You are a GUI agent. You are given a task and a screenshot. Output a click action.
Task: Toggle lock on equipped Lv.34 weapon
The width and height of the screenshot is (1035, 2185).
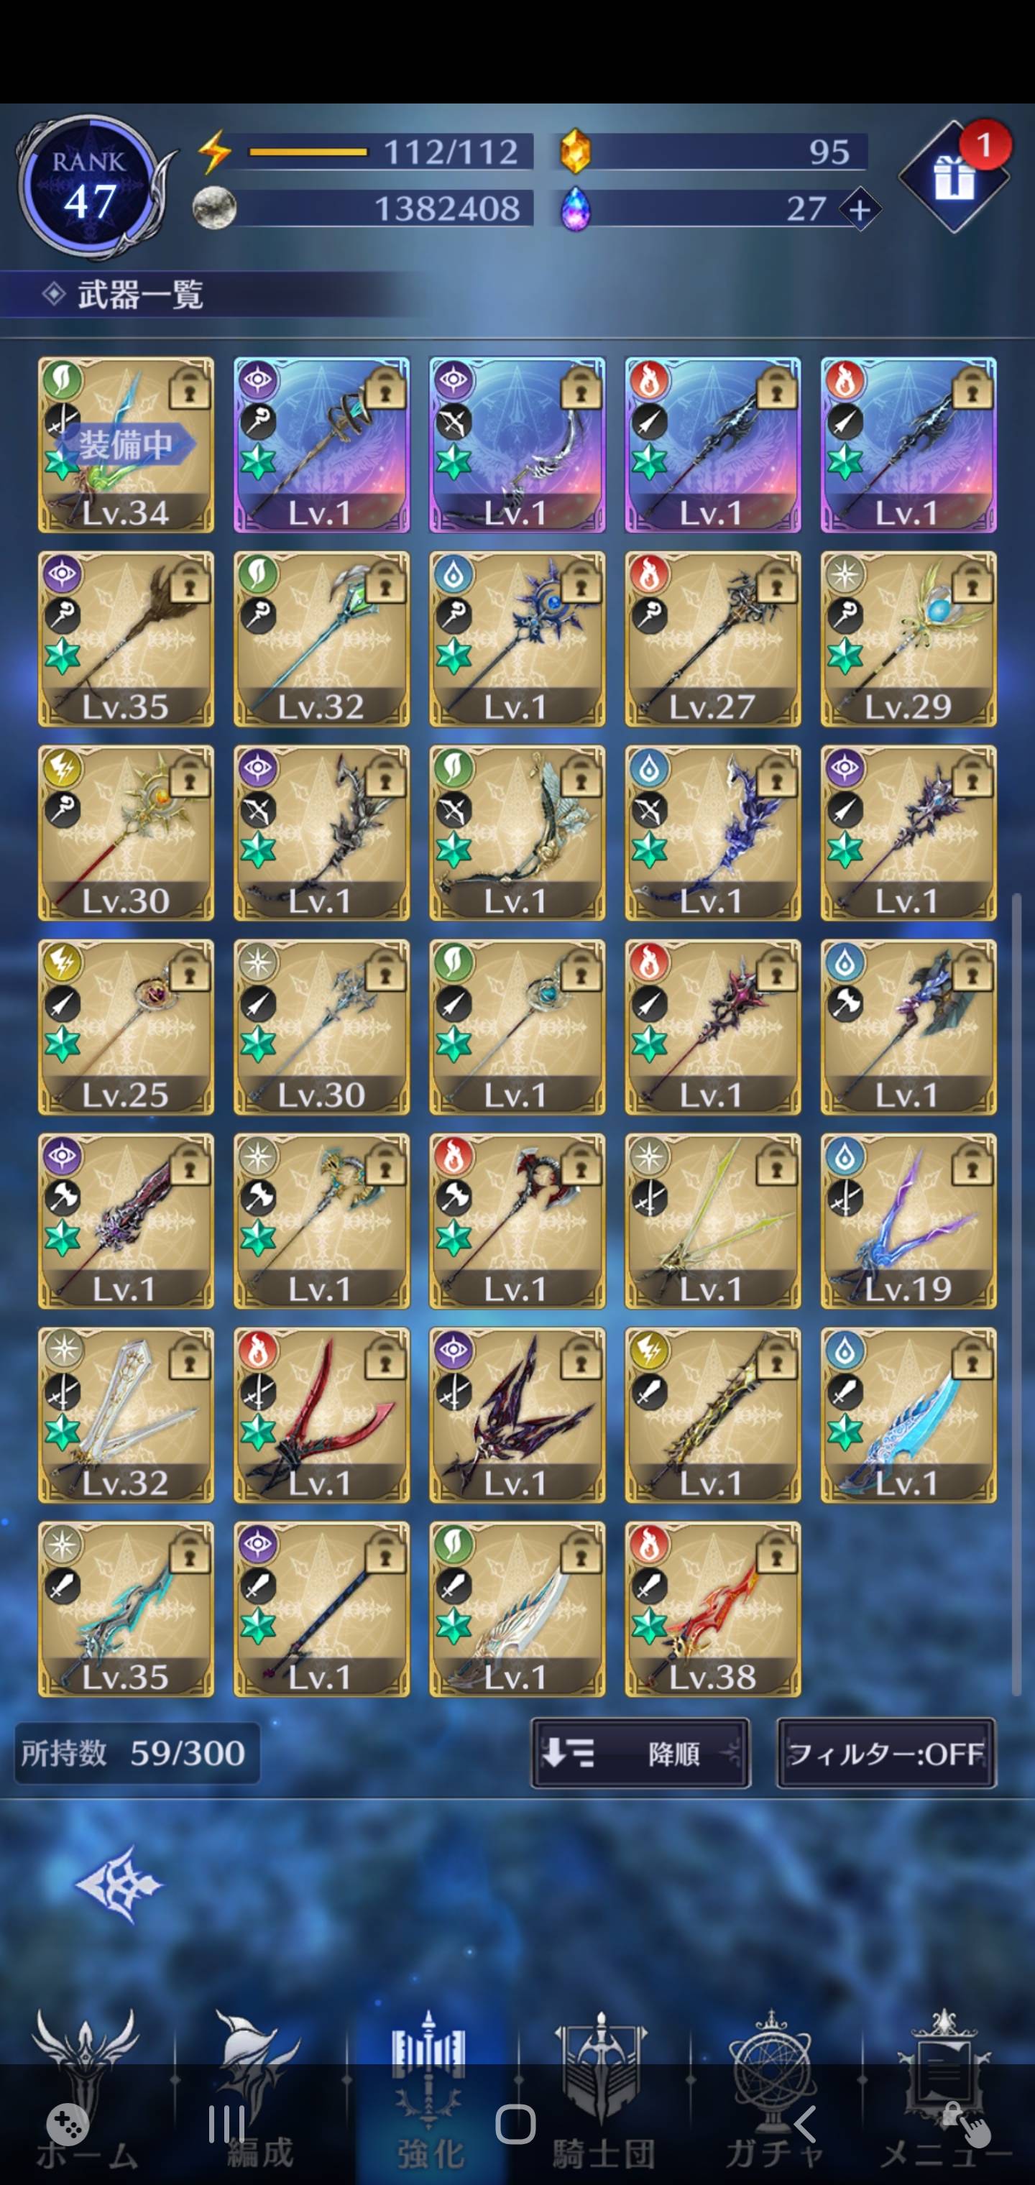pyautogui.click(x=190, y=390)
